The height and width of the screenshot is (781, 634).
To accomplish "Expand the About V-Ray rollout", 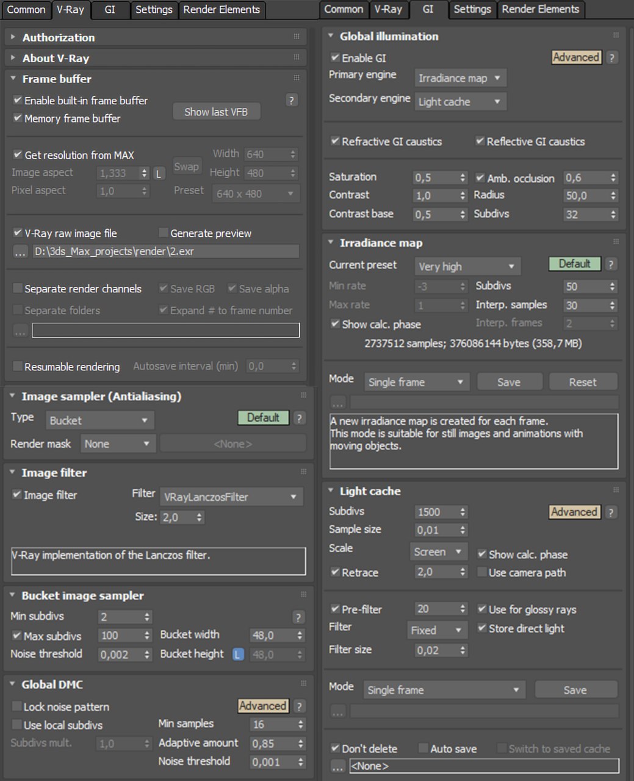I will point(13,58).
